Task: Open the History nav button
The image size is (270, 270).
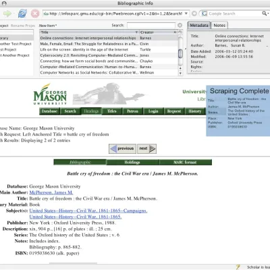Action: 195,111
